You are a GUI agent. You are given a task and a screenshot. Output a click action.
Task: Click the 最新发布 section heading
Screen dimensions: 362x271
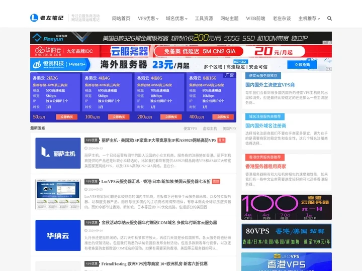38,128
